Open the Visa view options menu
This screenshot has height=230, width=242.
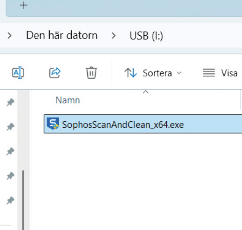pyautogui.click(x=220, y=73)
